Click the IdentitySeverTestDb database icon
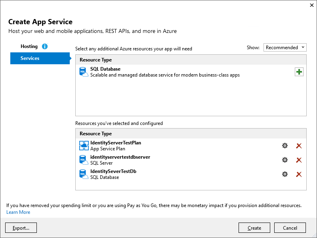Screen dimensions: 317x238 84,174
